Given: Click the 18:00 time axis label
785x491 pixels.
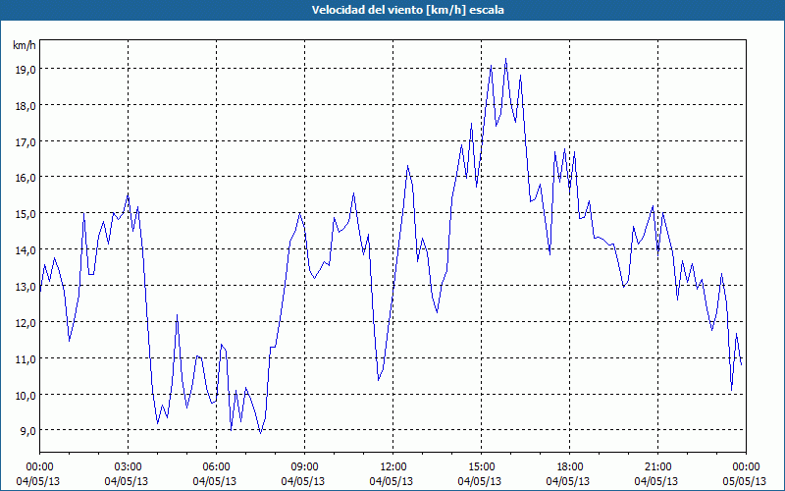Looking at the screenshot, I should point(569,467).
